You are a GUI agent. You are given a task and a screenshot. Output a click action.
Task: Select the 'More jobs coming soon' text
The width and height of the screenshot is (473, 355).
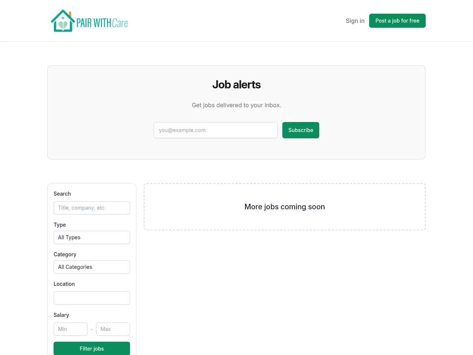285,207
